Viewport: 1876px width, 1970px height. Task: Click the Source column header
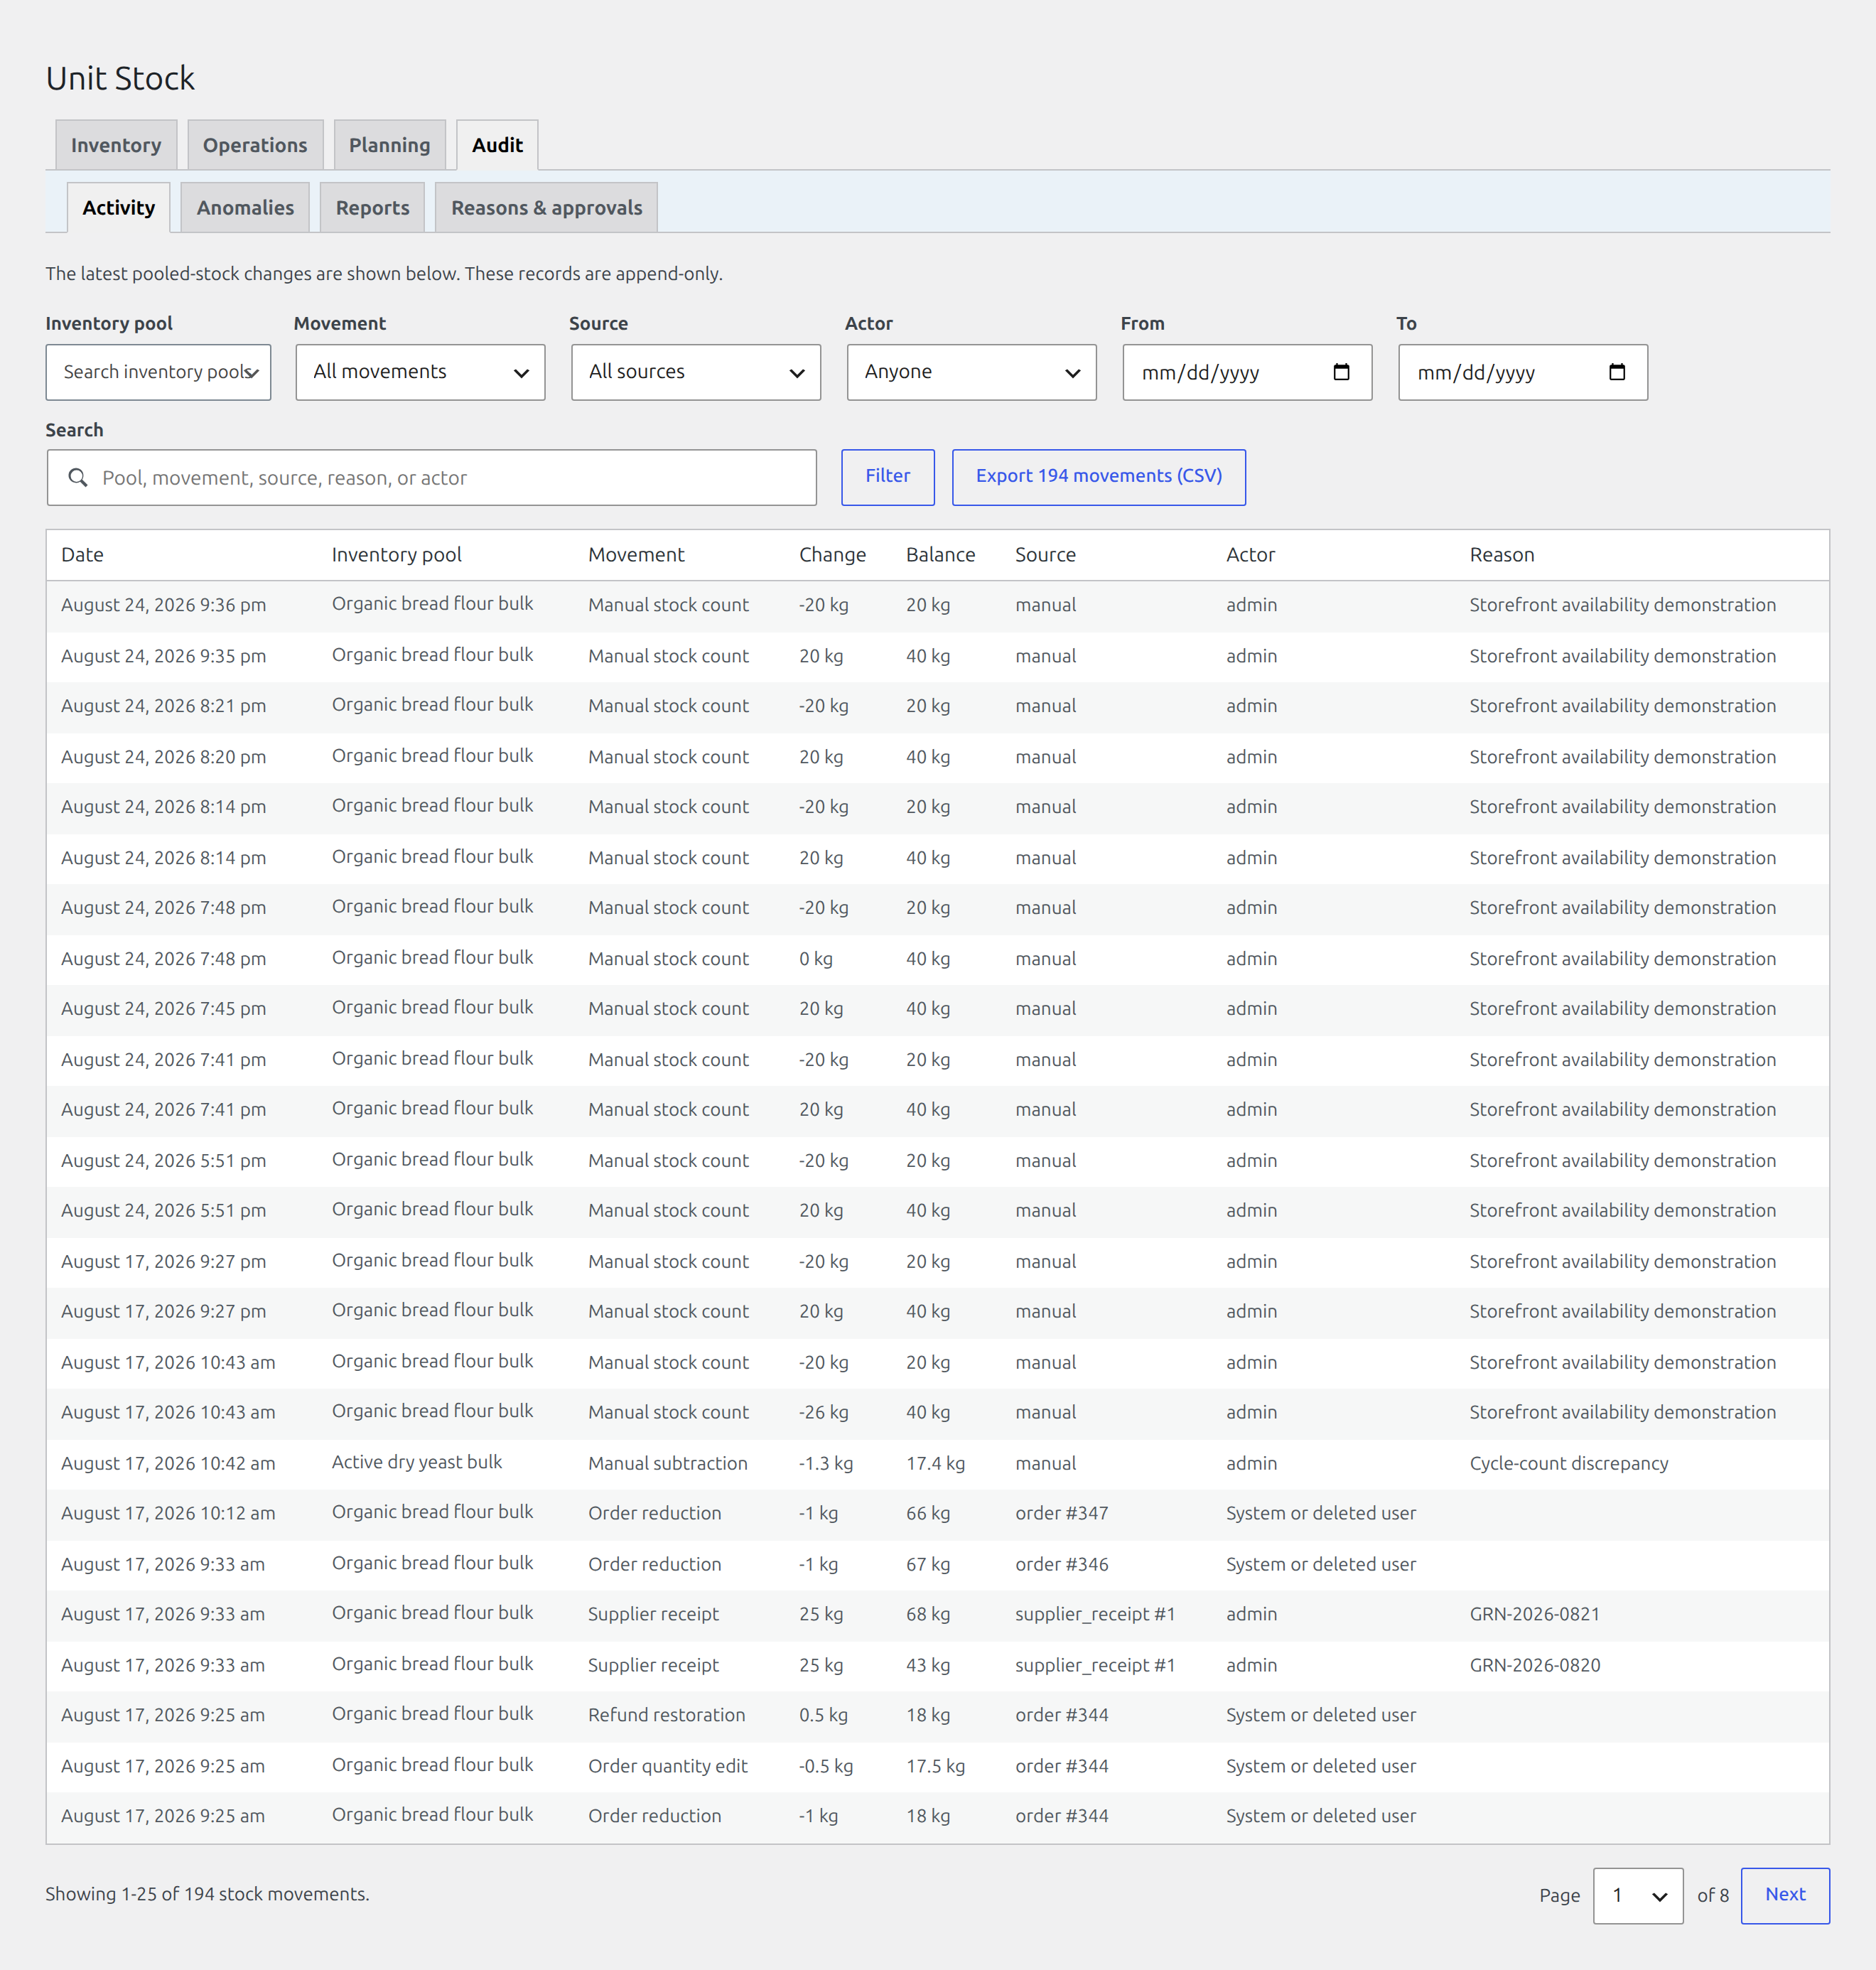point(1045,555)
